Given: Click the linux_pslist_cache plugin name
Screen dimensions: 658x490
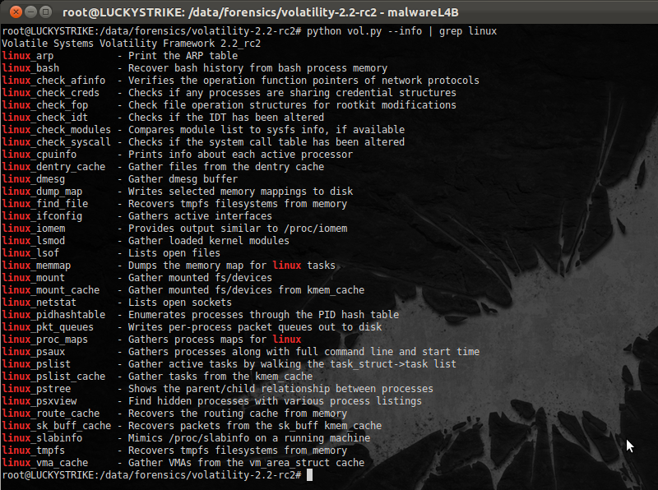Looking at the screenshot, I should (x=53, y=377).
